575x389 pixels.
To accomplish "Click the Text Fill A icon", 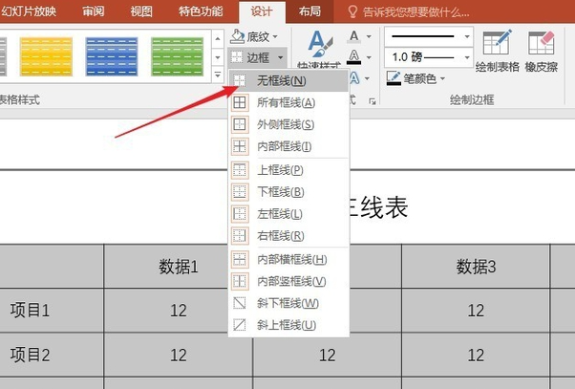I will (x=354, y=36).
